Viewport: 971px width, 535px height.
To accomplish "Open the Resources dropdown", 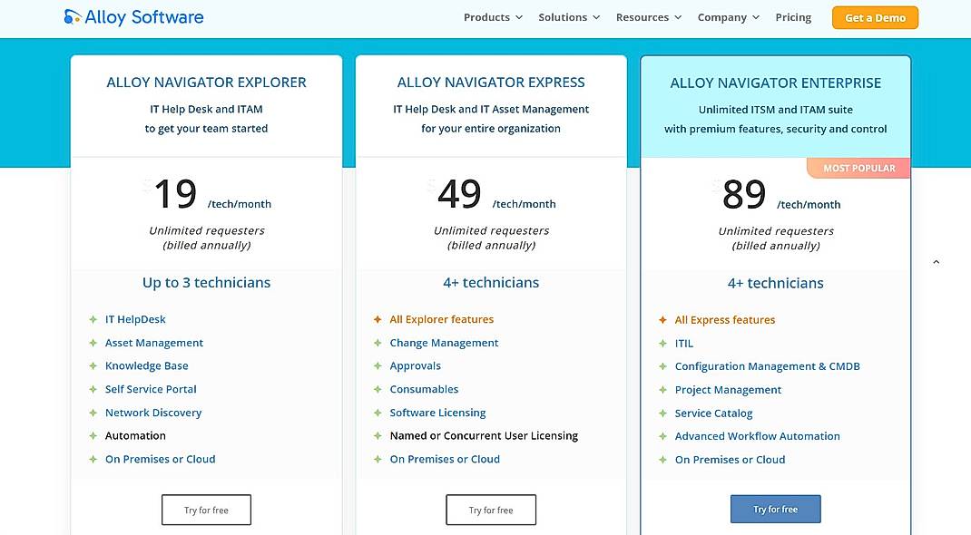I will (x=648, y=17).
